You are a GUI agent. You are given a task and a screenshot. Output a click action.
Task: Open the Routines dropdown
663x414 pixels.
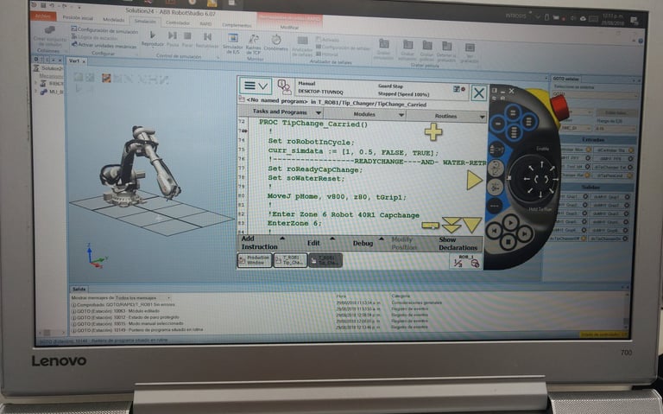click(446, 116)
